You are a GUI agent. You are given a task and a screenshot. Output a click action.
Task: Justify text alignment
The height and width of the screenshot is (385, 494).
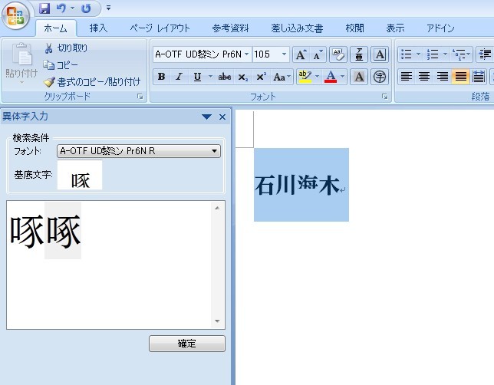tap(460, 77)
